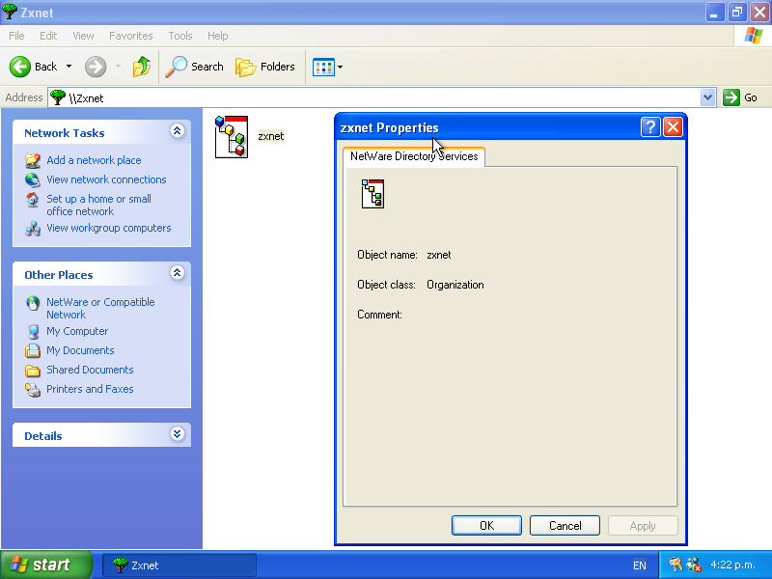Screen dimensions: 772x579
Task: Select the NetWare Directory Services tab
Action: tap(414, 156)
